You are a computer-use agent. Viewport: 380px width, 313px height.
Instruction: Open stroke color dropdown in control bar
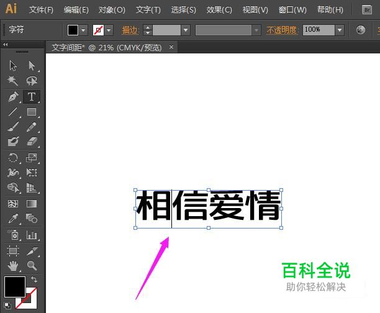(109, 30)
